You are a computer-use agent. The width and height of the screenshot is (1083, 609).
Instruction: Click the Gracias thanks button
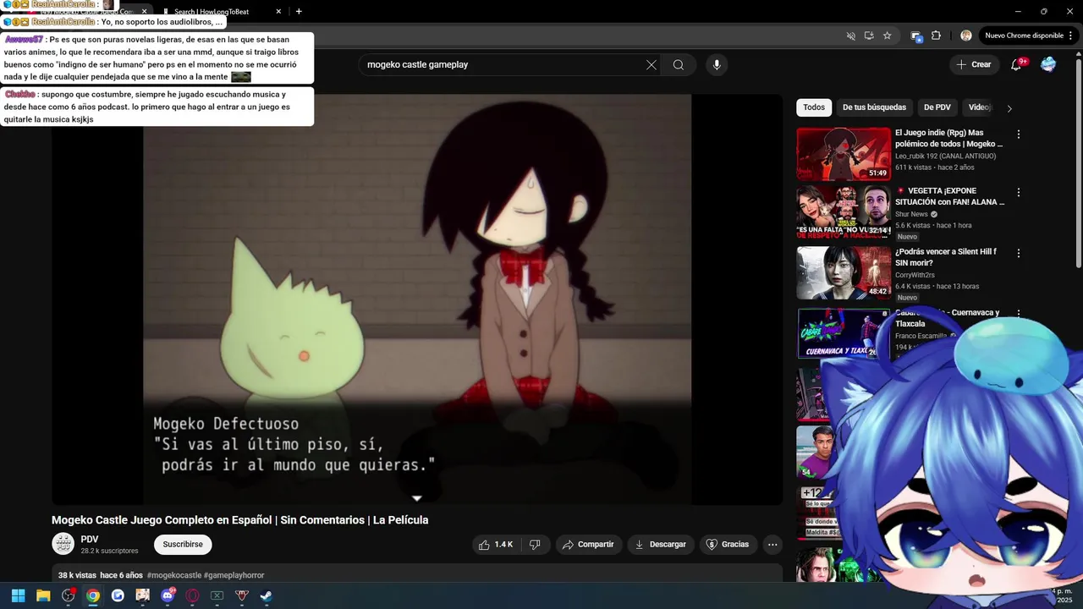tap(728, 545)
